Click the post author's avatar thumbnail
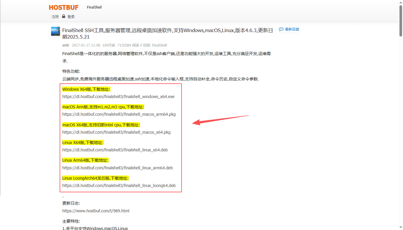The image size is (403, 230). [x=56, y=32]
